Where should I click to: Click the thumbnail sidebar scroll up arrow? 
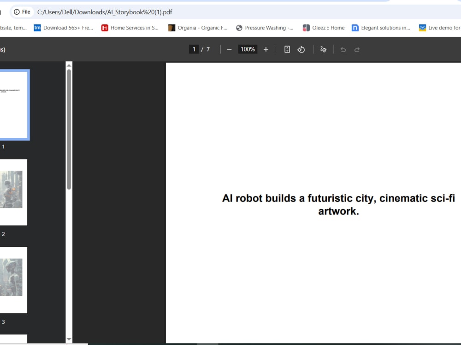[x=69, y=65]
